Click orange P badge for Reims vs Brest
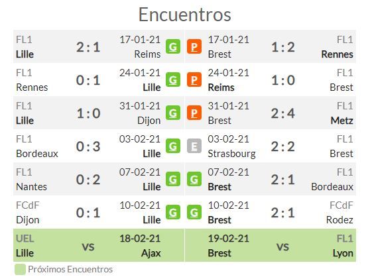 click(194, 80)
